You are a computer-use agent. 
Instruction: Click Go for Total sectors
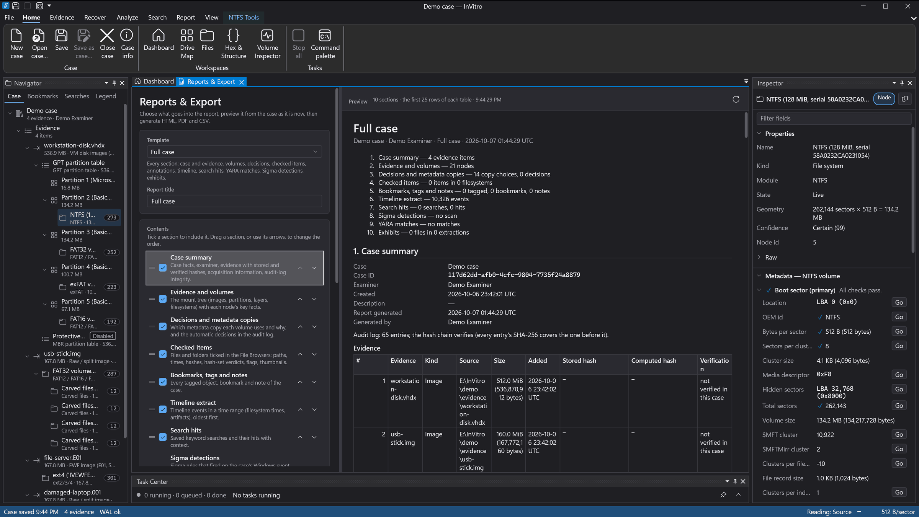[x=899, y=406]
